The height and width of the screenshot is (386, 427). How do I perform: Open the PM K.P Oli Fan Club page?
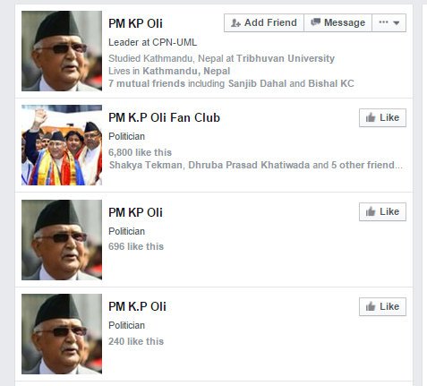click(164, 117)
